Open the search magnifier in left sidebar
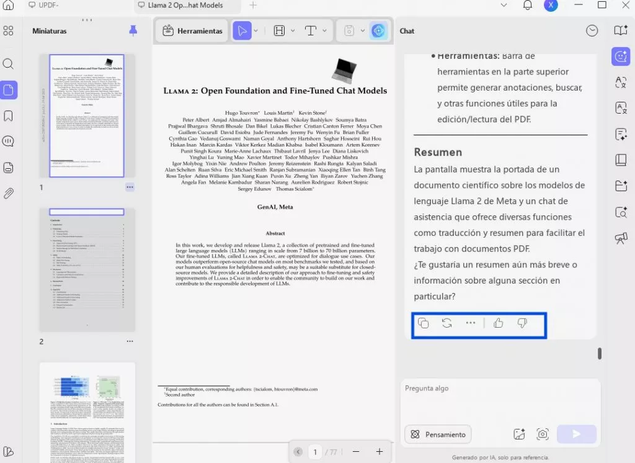The height and width of the screenshot is (463, 635). [x=8, y=64]
